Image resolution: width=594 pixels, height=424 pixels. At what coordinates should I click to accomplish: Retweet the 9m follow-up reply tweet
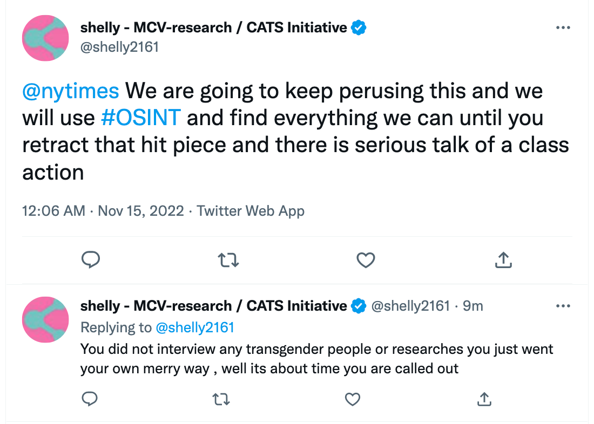(221, 399)
